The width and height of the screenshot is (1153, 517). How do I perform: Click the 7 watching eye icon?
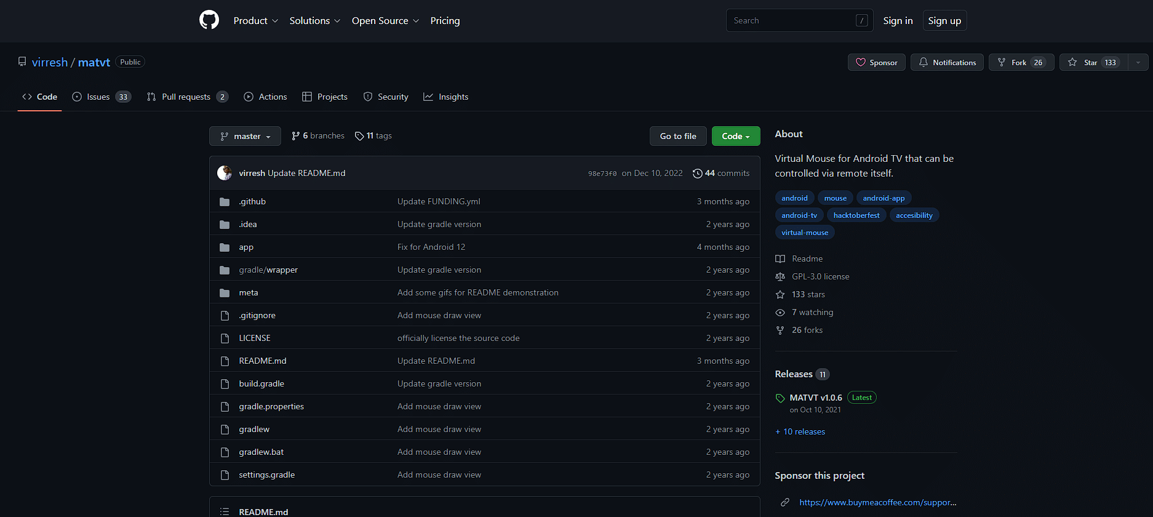point(780,313)
